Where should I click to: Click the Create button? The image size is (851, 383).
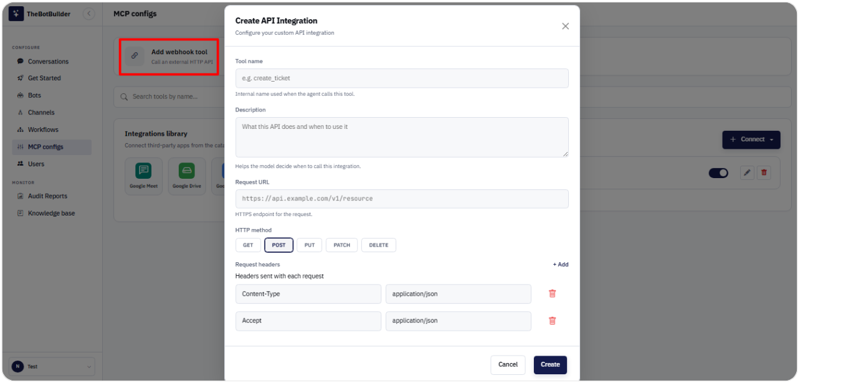[x=550, y=364]
